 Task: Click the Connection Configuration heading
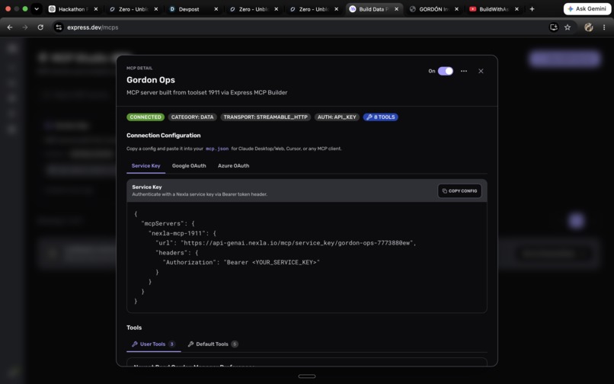[163, 135]
